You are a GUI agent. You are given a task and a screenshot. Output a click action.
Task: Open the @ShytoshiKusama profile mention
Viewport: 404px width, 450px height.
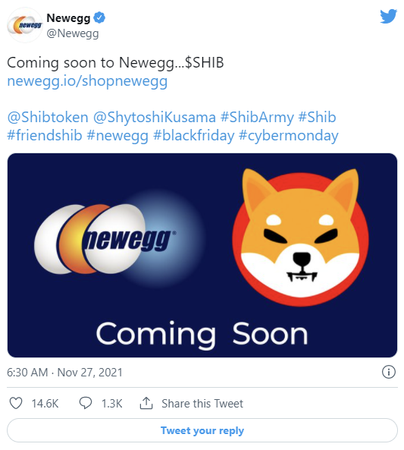click(155, 118)
